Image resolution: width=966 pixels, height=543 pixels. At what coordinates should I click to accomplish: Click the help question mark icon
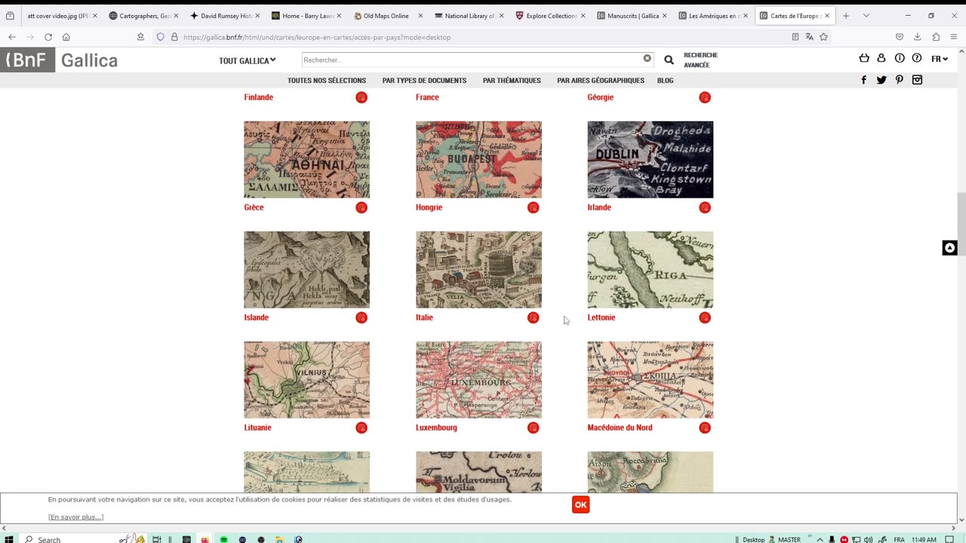pyautogui.click(x=917, y=59)
